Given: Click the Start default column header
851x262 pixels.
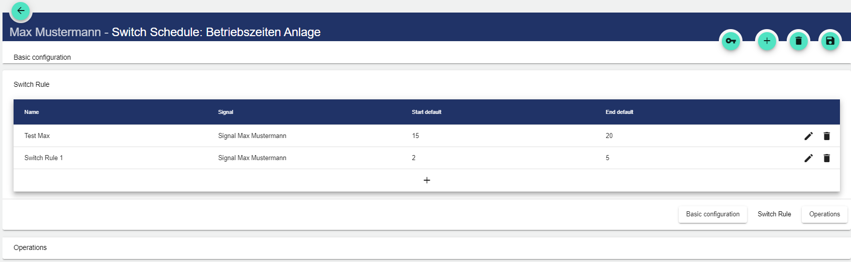Looking at the screenshot, I should tap(427, 112).
